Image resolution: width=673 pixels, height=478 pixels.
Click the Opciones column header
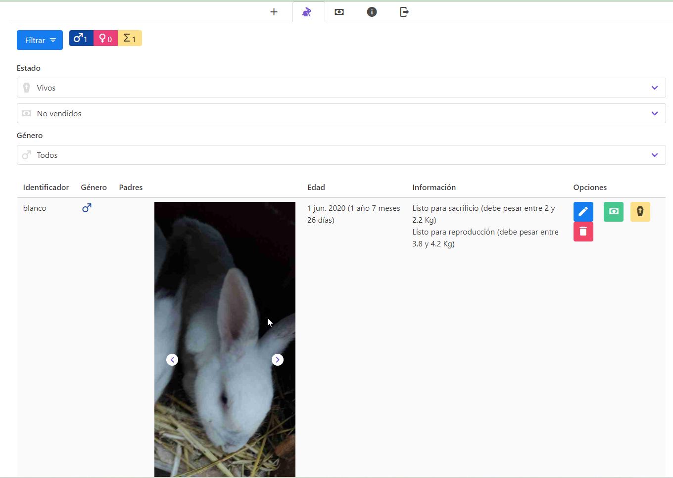(590, 187)
